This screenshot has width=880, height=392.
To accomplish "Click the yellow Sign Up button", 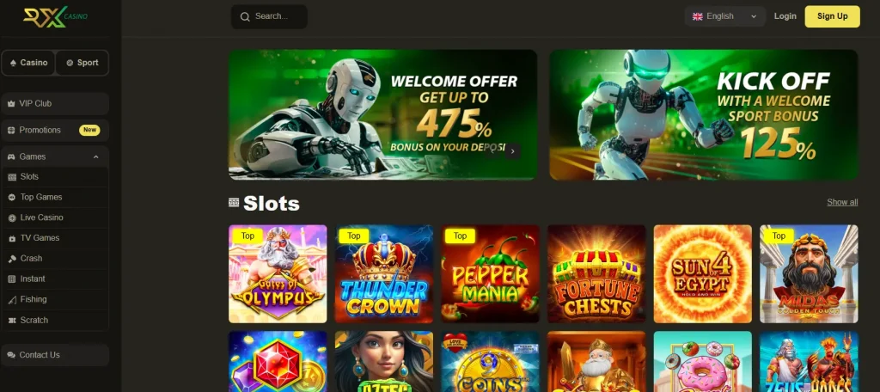I will 832,16.
